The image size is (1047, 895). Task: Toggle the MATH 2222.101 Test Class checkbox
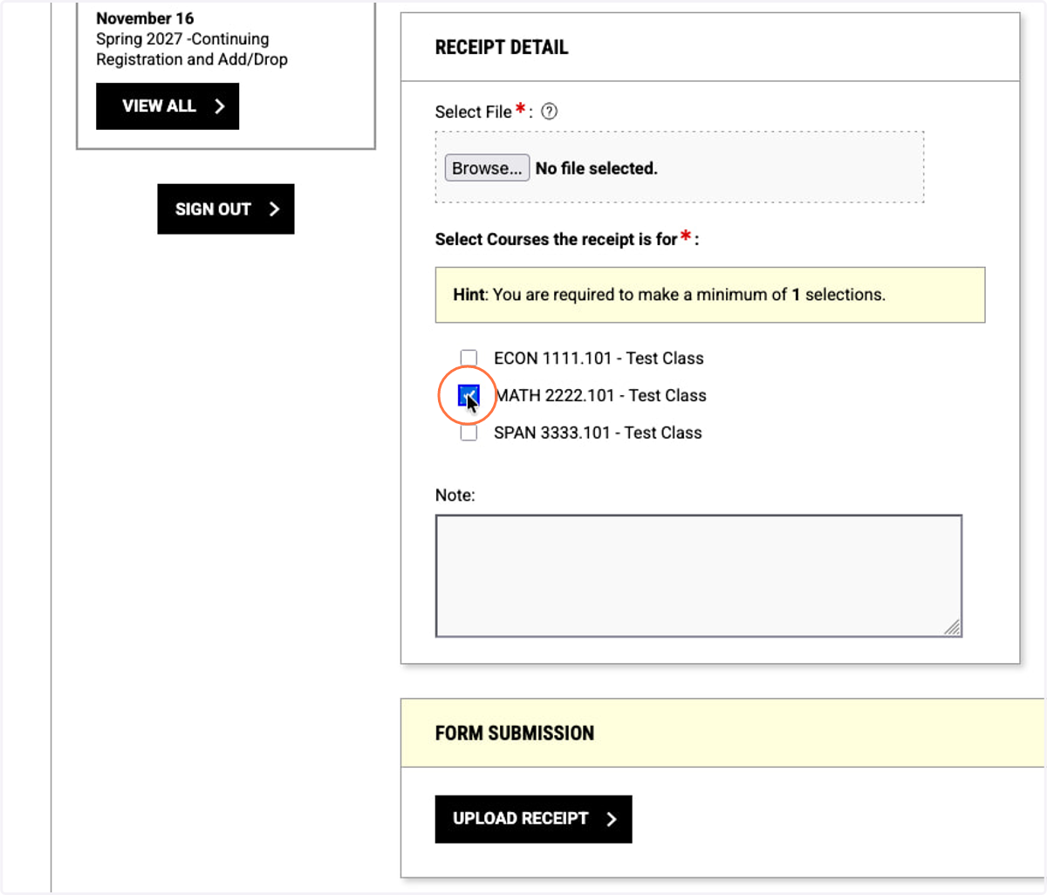[x=469, y=396]
